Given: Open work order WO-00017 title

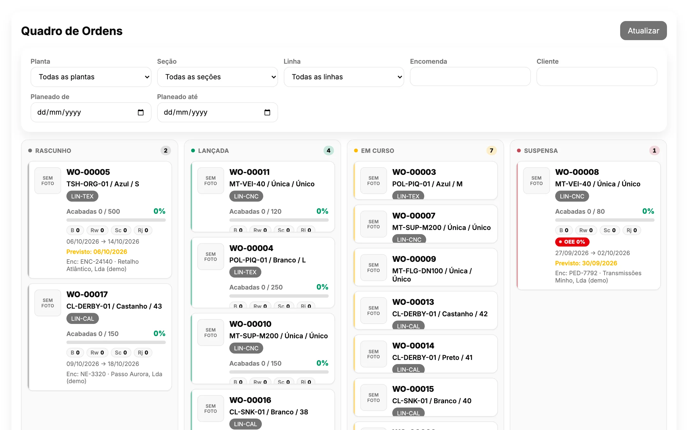Looking at the screenshot, I should [x=87, y=294].
